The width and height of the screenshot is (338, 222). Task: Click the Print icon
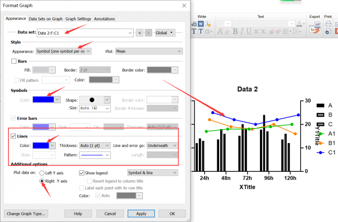click(x=328, y=23)
